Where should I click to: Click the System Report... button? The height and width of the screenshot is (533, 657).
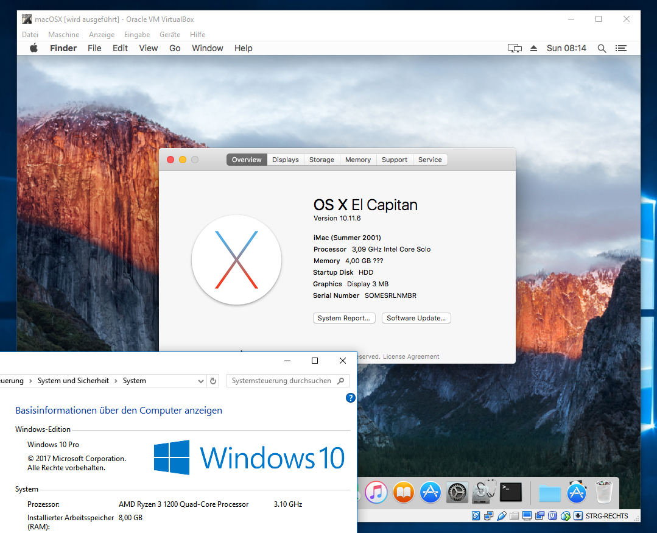tap(343, 318)
